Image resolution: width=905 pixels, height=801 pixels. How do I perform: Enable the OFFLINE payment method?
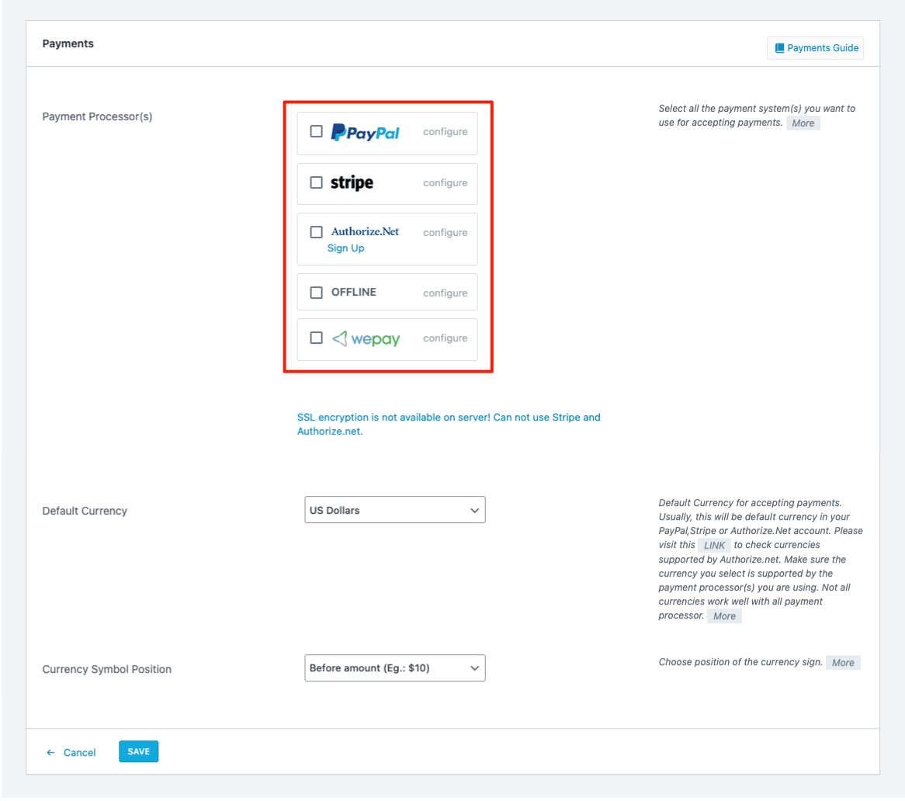tap(316, 293)
